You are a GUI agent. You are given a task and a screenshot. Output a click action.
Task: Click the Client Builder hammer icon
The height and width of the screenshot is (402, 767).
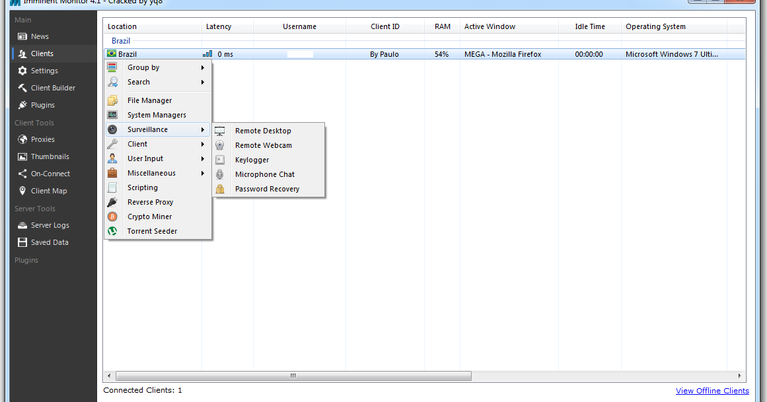(x=22, y=88)
